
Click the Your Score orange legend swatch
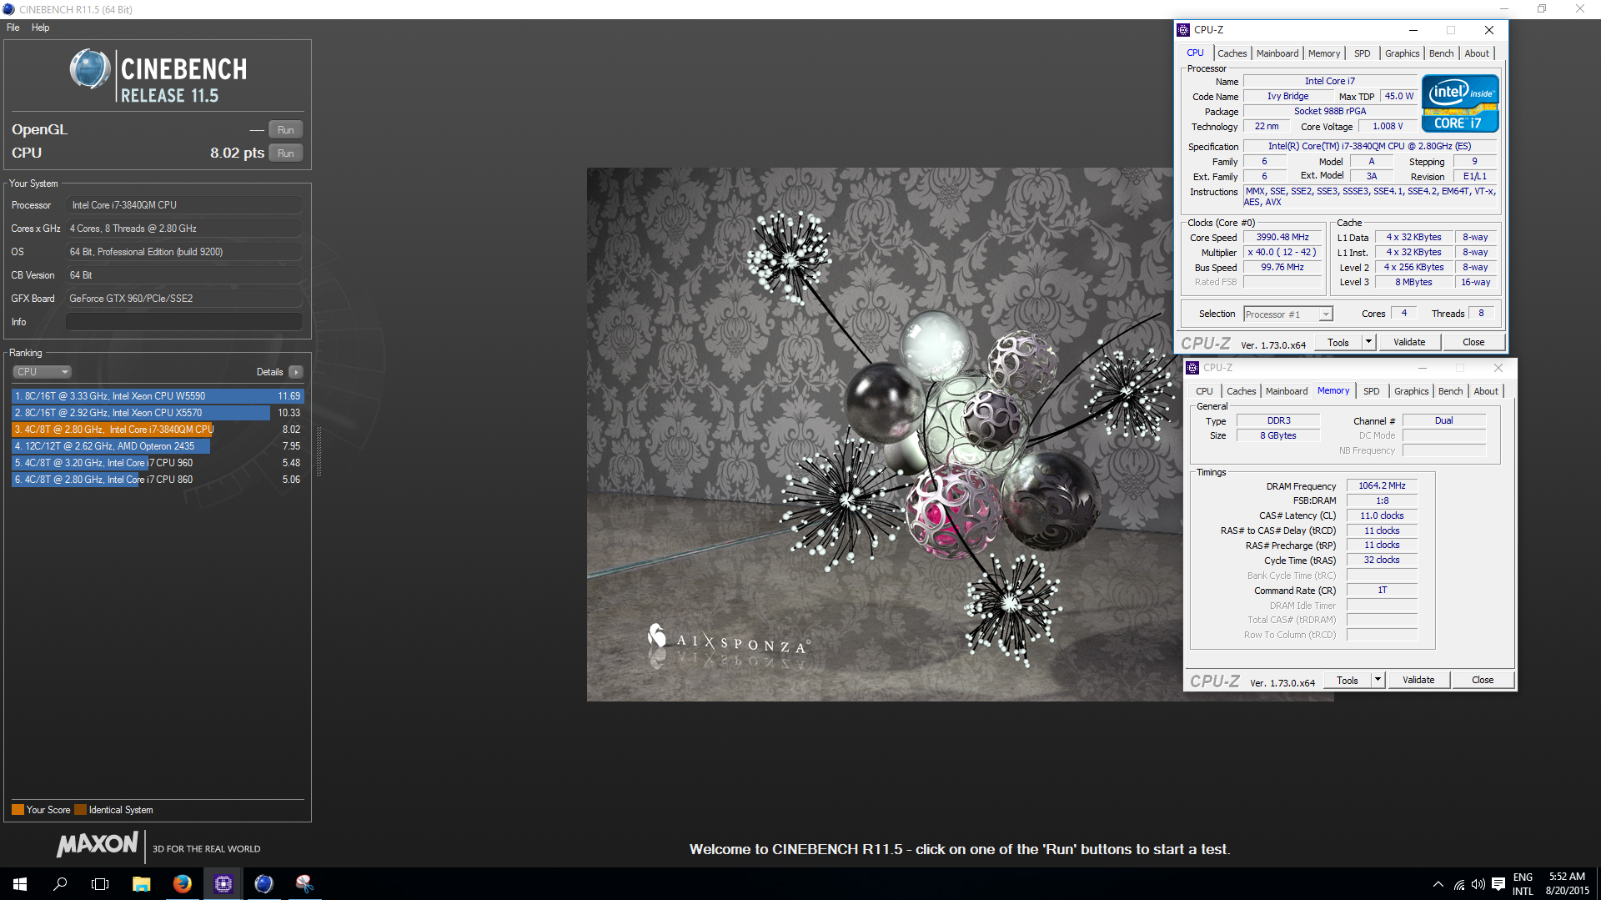(18, 810)
